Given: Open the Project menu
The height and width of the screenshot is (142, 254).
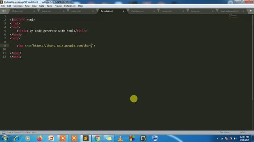Looking at the screenshot, I should coord(58,6).
